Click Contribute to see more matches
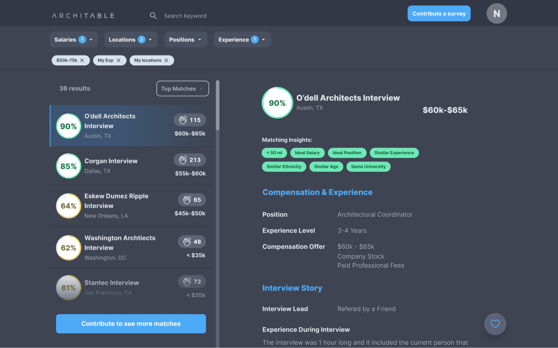Image resolution: width=558 pixels, height=348 pixels. [x=131, y=324]
